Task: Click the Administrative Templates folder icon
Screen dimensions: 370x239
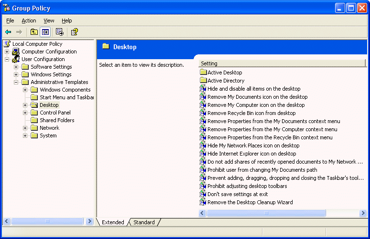Action: [x=25, y=82]
